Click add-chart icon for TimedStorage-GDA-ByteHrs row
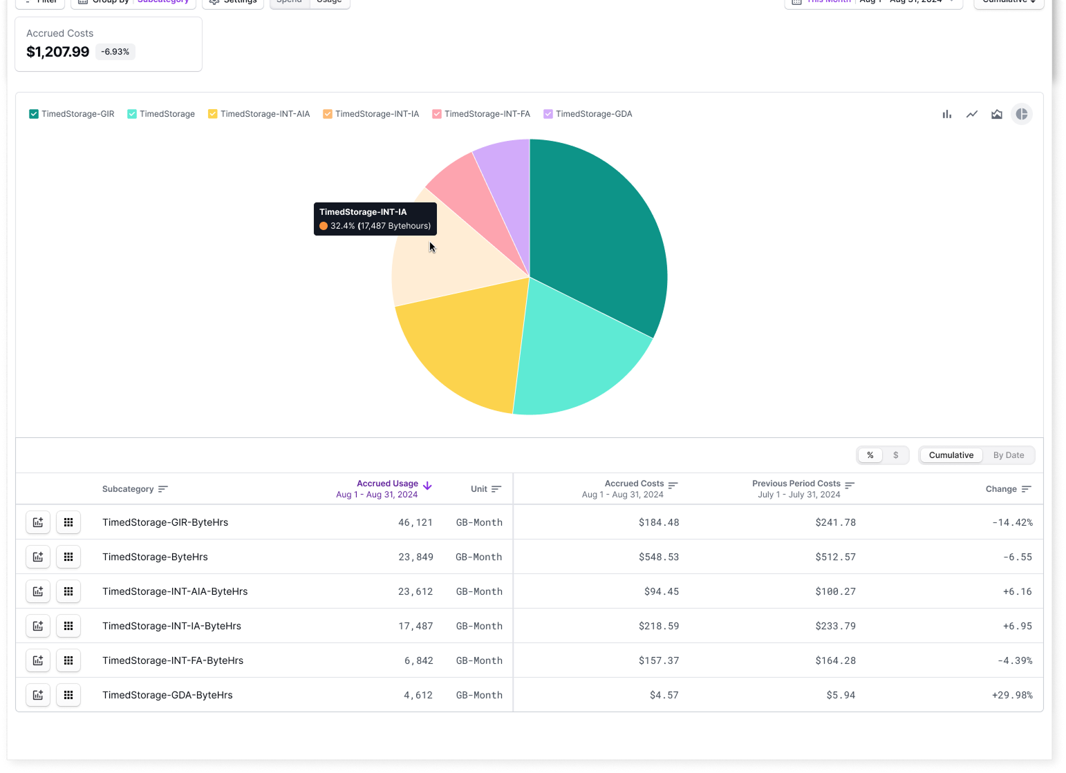Viewport: 1066px width, 773px height. tap(38, 695)
